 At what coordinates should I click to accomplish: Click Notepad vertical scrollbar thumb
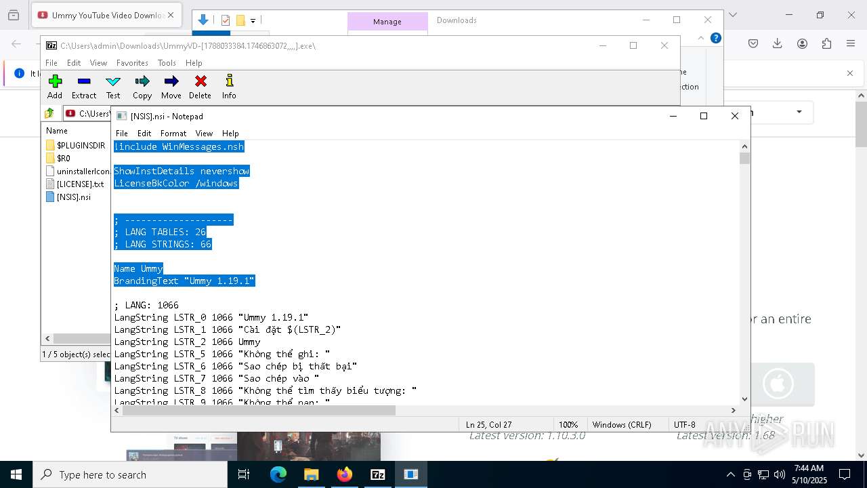pos(745,158)
